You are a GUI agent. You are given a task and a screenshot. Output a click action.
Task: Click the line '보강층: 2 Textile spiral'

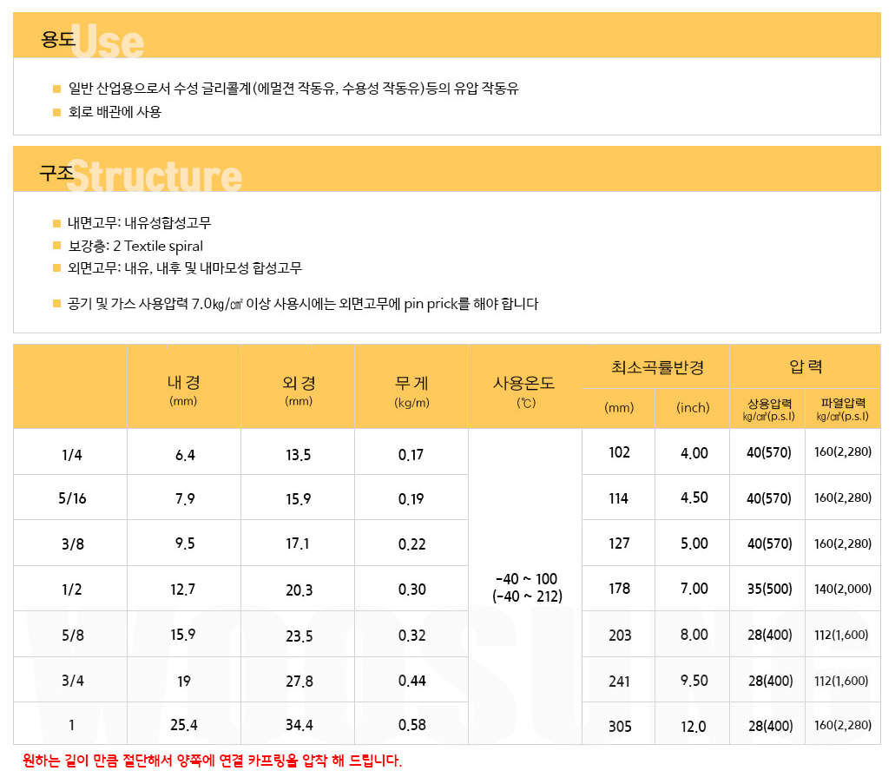click(x=135, y=246)
